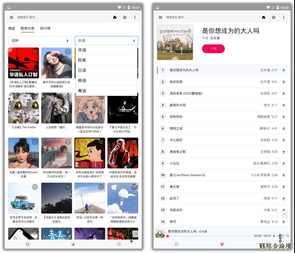Screen dimensions: 295x253
Task: Open the 语种 category dropdown
Action: click(x=40, y=41)
